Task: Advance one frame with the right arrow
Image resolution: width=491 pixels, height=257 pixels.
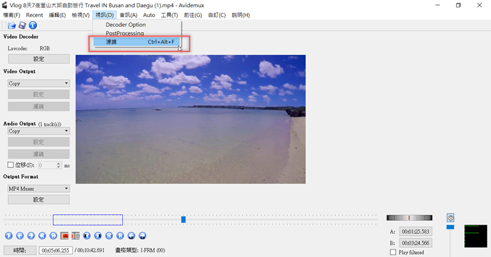Action: (31, 236)
